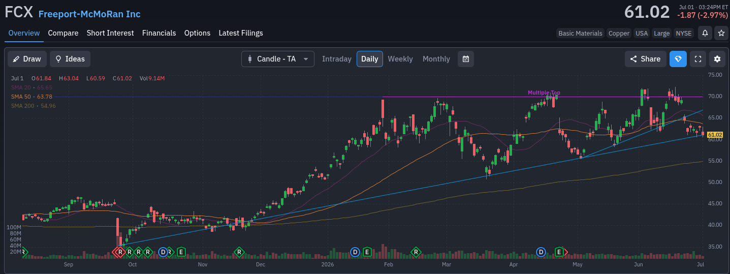This screenshot has width=730, height=274.
Task: Click the Multiple Top pattern label
Action: pos(544,93)
